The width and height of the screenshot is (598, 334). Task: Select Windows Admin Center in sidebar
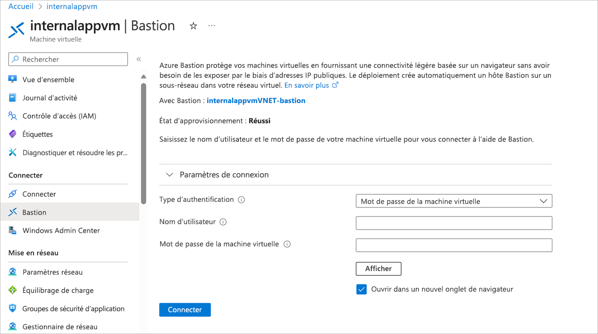[61, 231]
